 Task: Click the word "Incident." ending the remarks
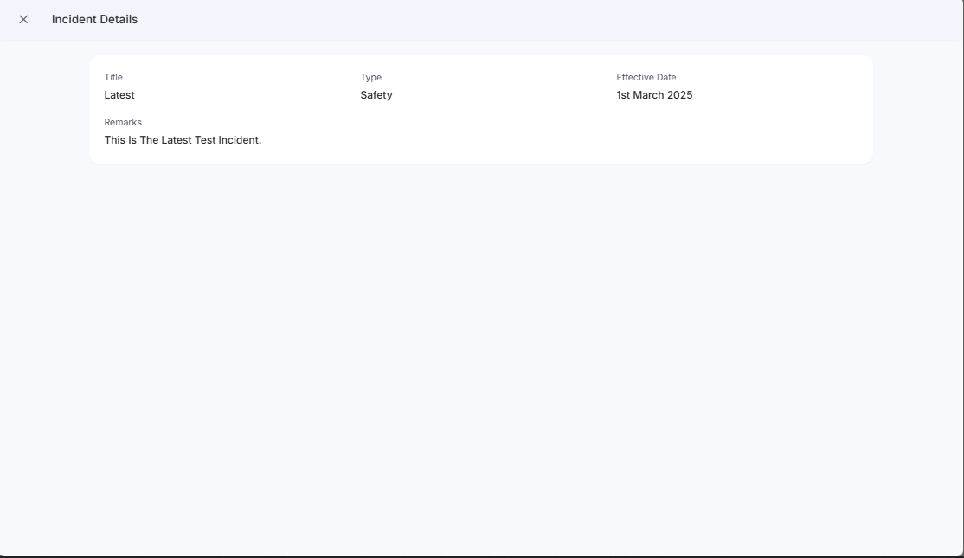coord(240,140)
